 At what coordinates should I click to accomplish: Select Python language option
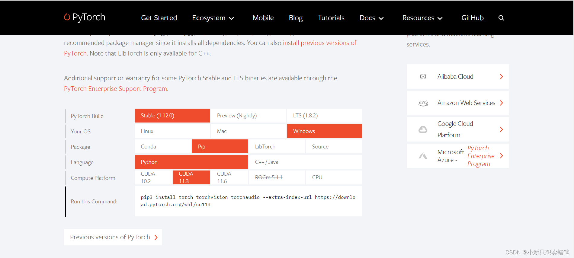point(191,162)
